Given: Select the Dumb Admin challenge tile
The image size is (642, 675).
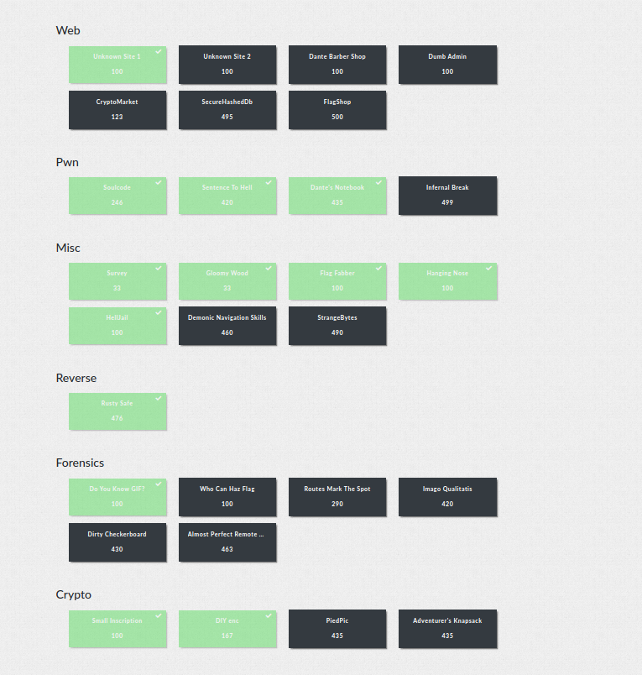Looking at the screenshot, I should (x=447, y=65).
